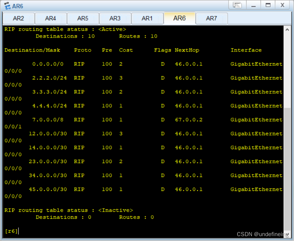This screenshot has width=294, height=241.
Task: Select the 34.0.0.0/30 destination entry
Action: click(48, 175)
